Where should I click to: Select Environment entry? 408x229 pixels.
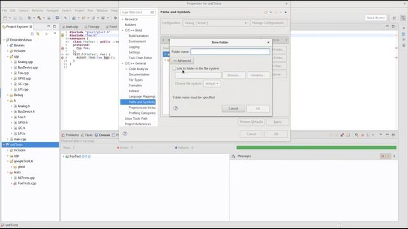(137, 41)
